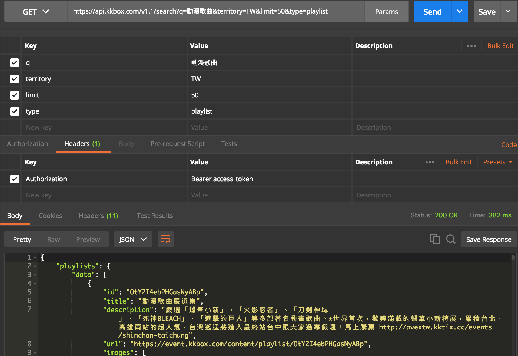Open the JSON format dropdown
This screenshot has height=356, width=518.
point(133,239)
